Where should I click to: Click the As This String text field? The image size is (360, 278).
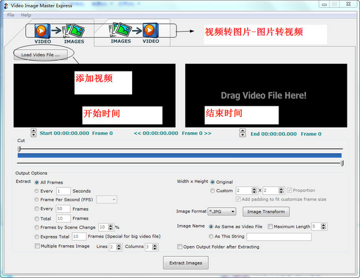point(278,237)
